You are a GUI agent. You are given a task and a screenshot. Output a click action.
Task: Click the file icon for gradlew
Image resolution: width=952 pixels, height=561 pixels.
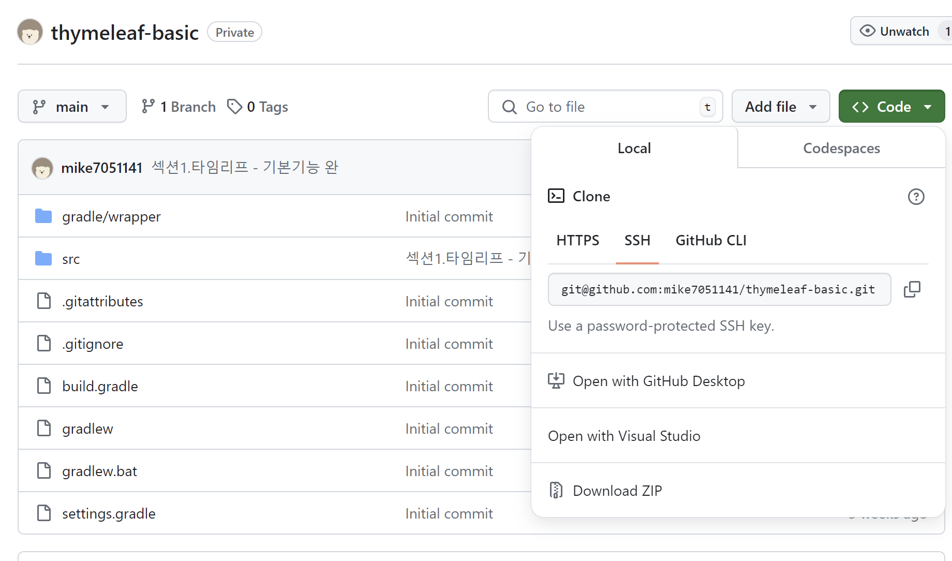pos(44,428)
